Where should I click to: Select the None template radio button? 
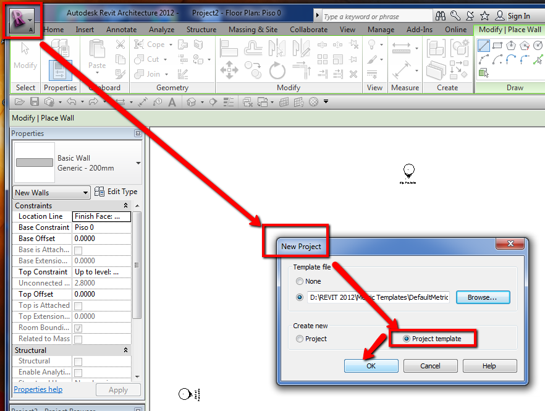[x=299, y=281]
